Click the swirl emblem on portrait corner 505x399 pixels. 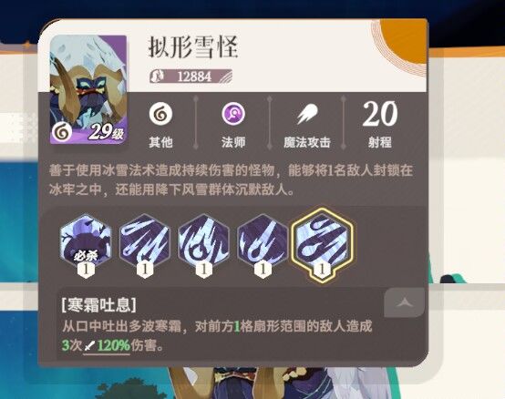[61, 132]
